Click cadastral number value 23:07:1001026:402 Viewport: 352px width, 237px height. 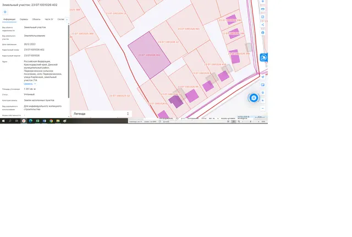click(34, 50)
